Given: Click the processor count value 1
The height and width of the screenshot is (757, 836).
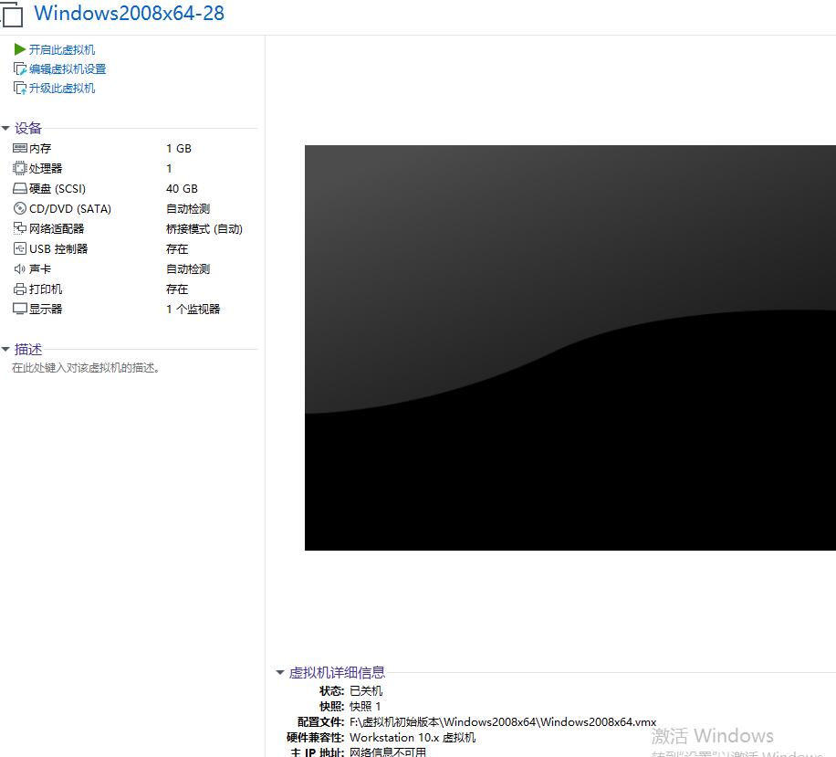Looking at the screenshot, I should (169, 169).
